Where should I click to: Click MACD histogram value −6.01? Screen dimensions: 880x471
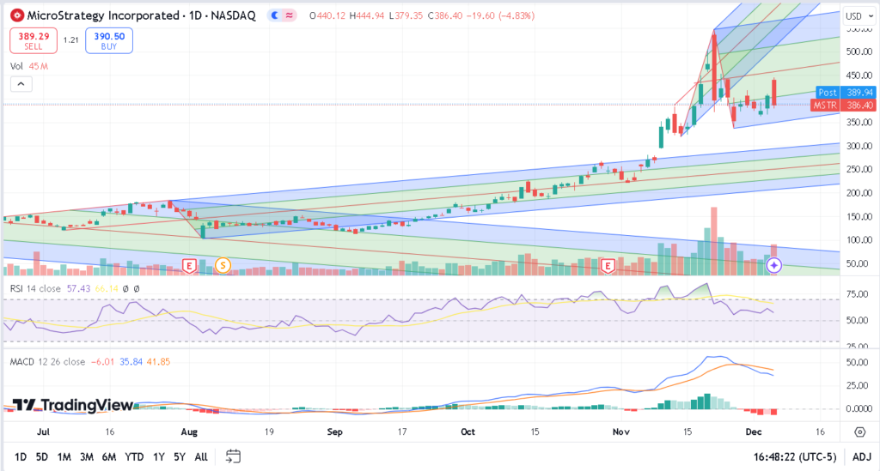(x=103, y=362)
